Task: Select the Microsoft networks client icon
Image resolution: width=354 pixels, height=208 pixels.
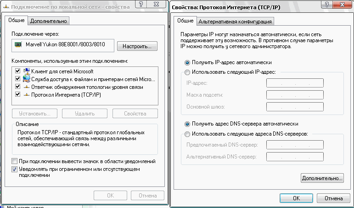Action: pyautogui.click(x=27, y=71)
